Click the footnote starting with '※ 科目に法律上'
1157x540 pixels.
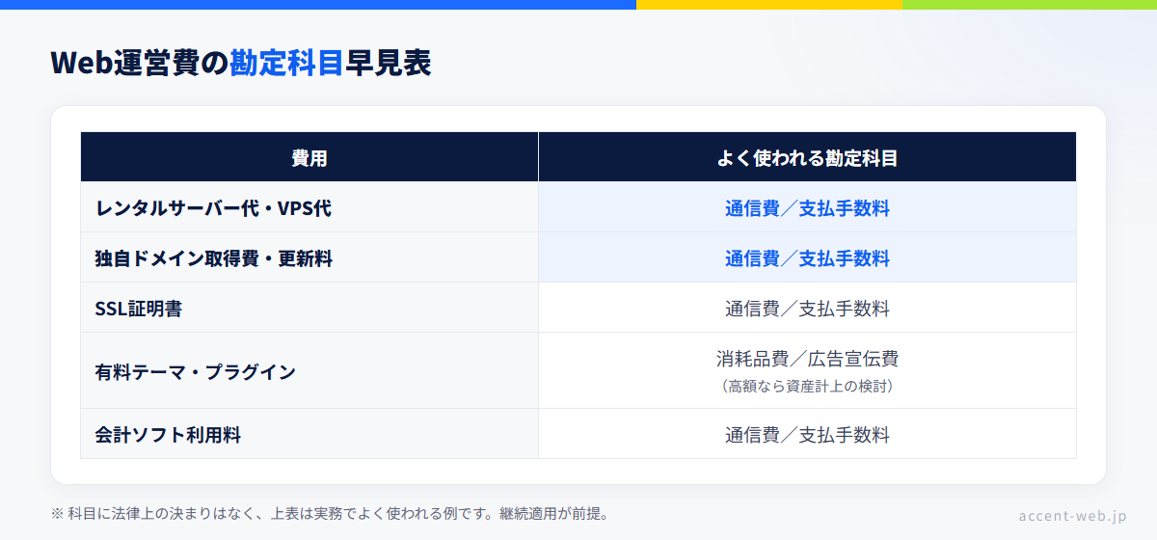click(x=331, y=513)
